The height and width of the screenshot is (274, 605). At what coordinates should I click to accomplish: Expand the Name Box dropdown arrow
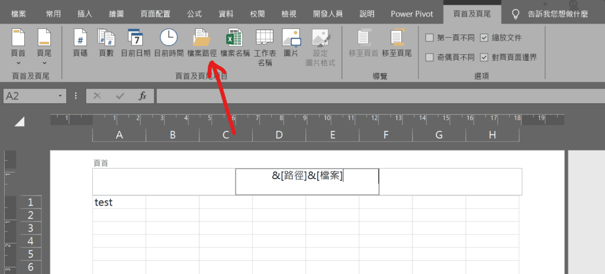click(60, 96)
